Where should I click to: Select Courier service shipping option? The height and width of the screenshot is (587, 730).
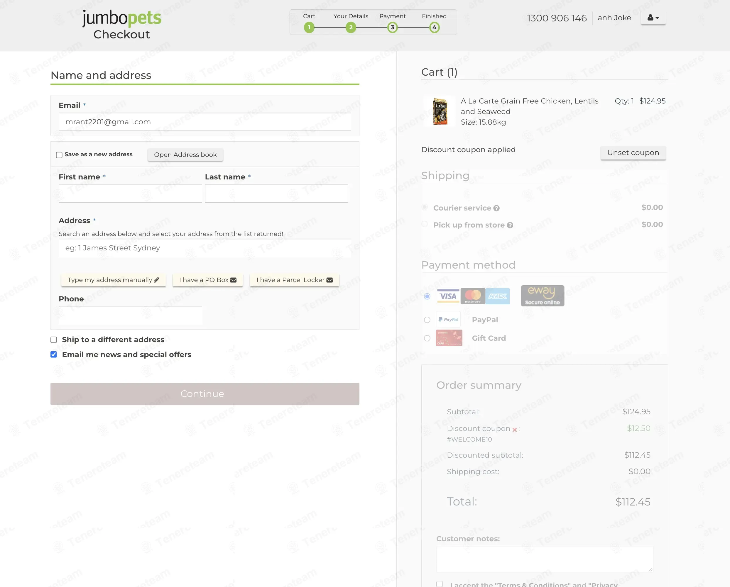pos(425,207)
